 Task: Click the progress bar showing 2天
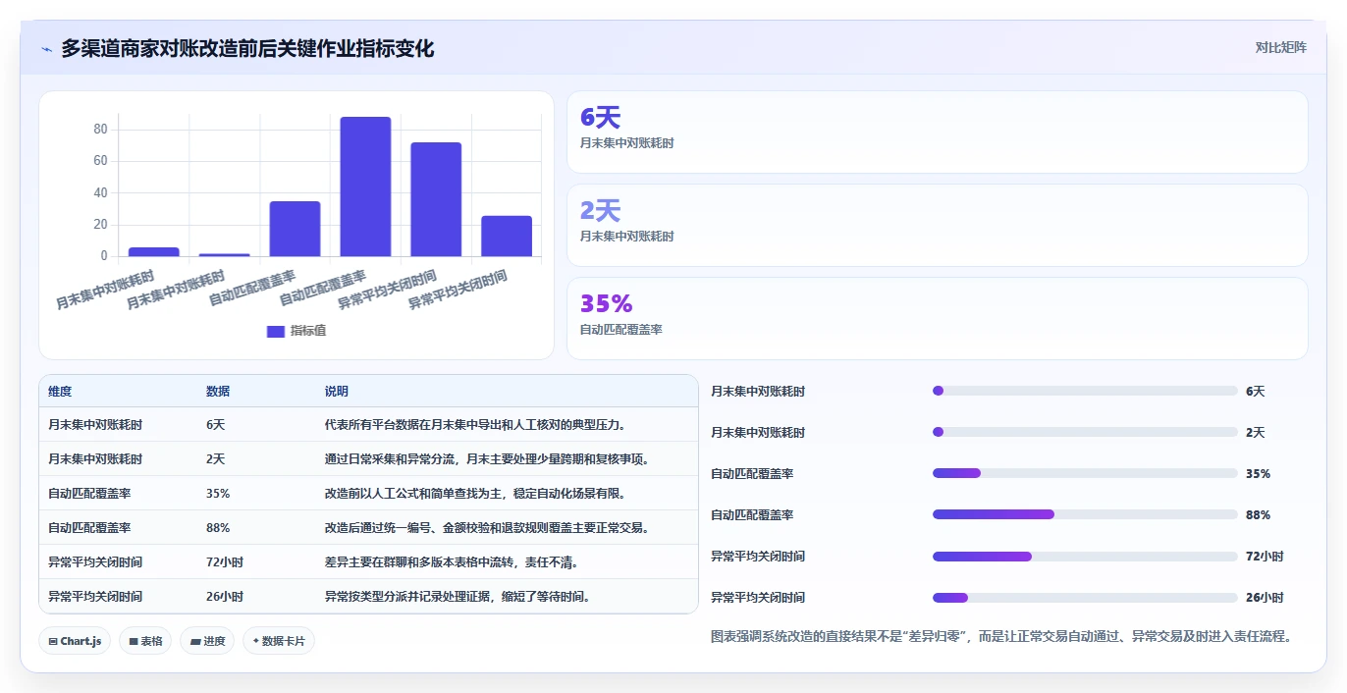pyautogui.click(x=1085, y=432)
